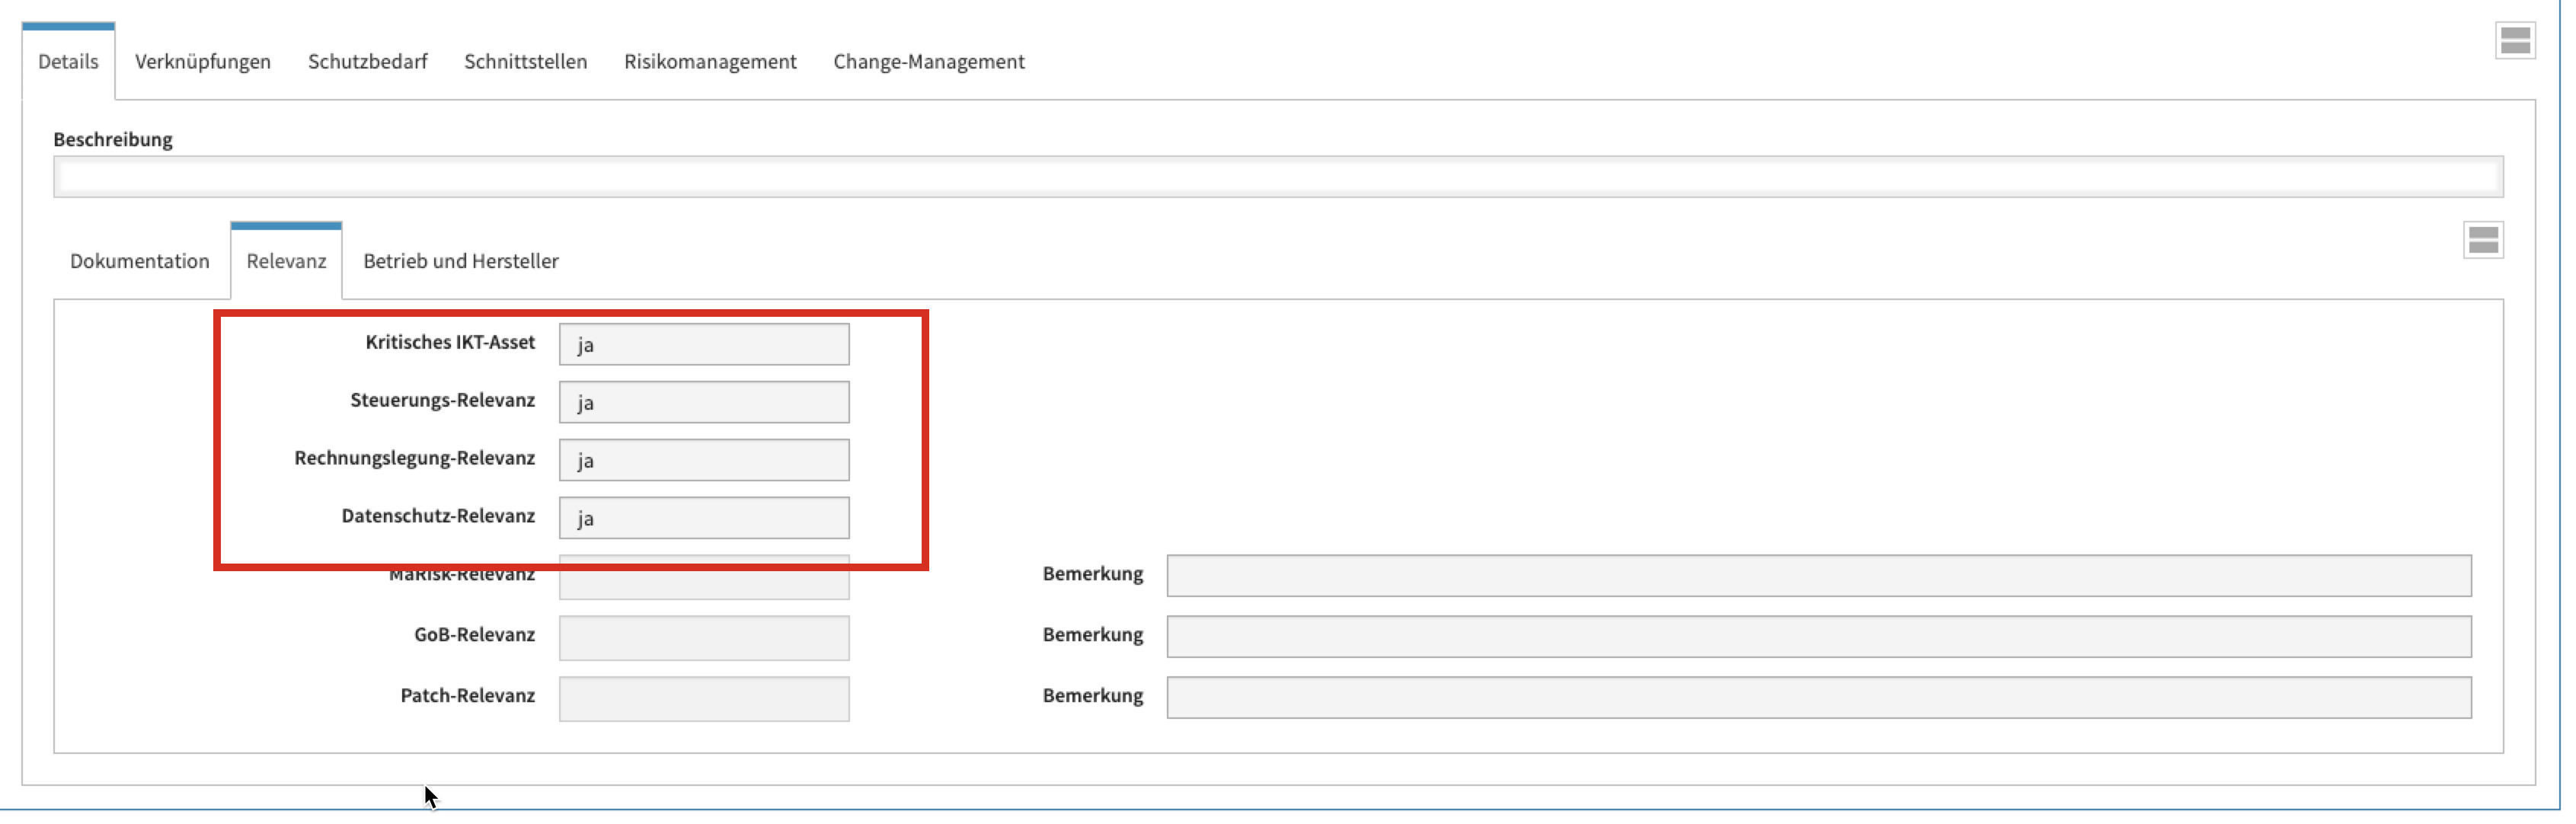
Task: Click the Steuerungs-Relevanz value field
Action: click(x=704, y=402)
